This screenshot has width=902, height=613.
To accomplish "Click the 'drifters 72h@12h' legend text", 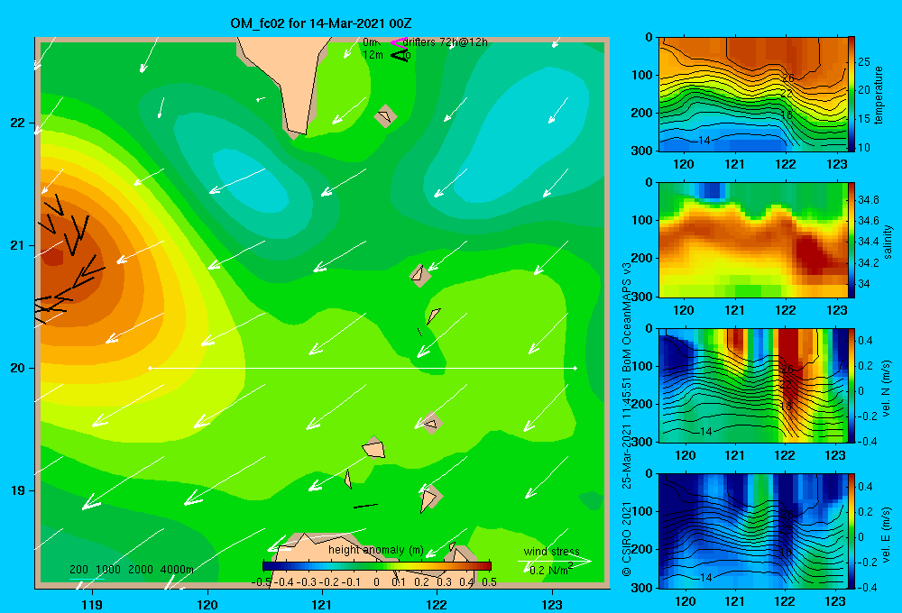I will point(446,42).
